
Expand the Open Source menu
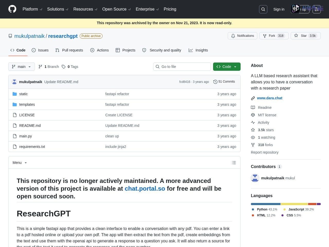(x=116, y=9)
